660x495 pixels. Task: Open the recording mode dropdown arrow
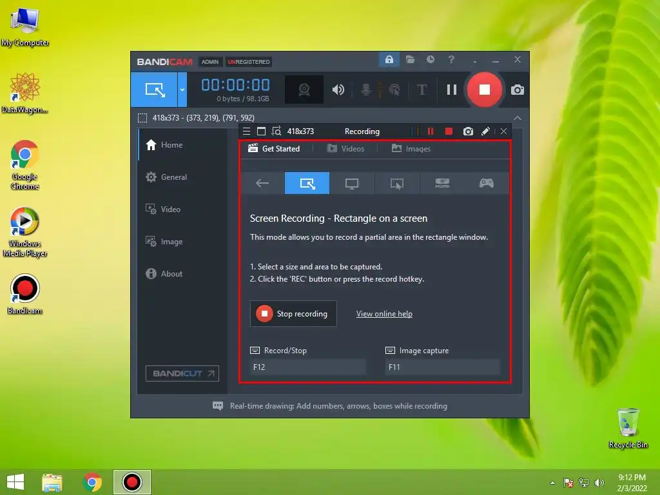[182, 89]
